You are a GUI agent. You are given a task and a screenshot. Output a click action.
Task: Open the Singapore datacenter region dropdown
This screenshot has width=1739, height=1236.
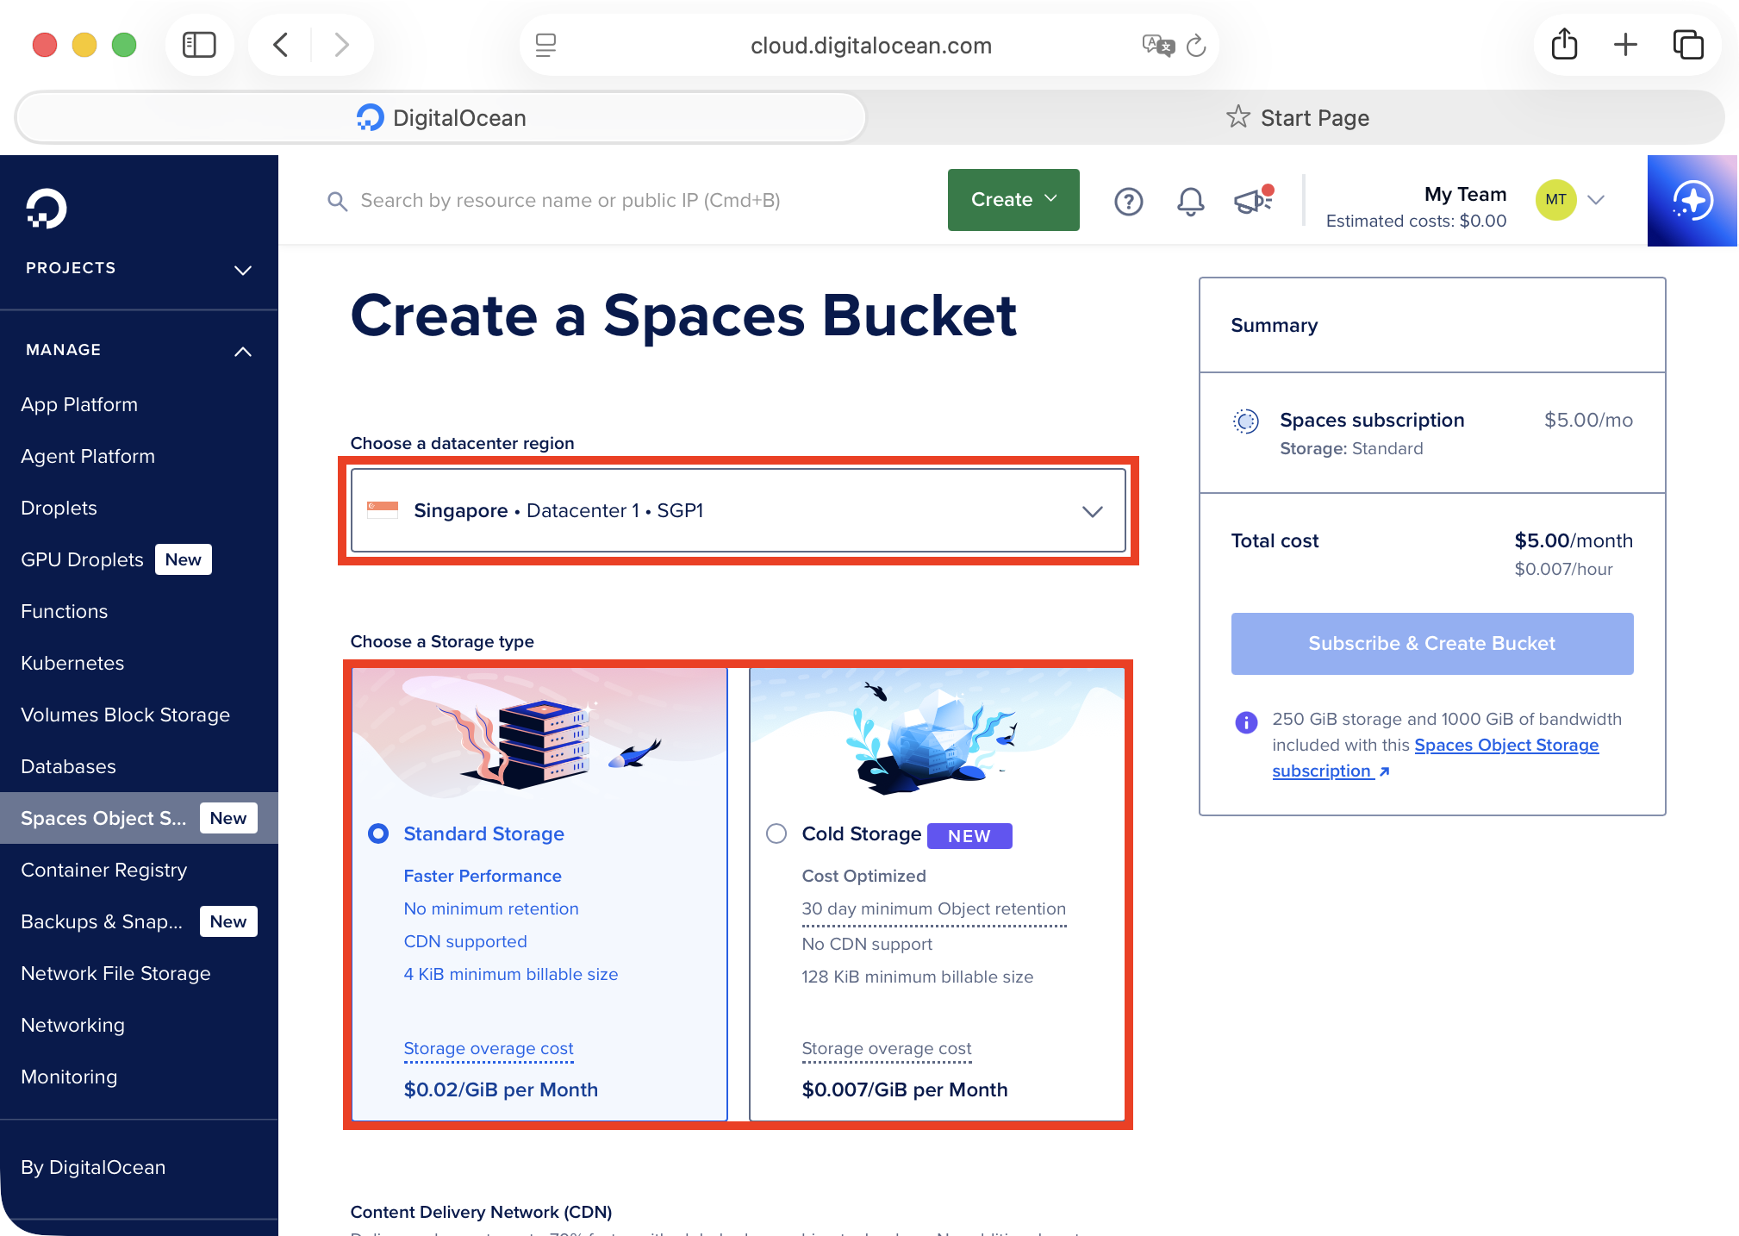point(738,510)
